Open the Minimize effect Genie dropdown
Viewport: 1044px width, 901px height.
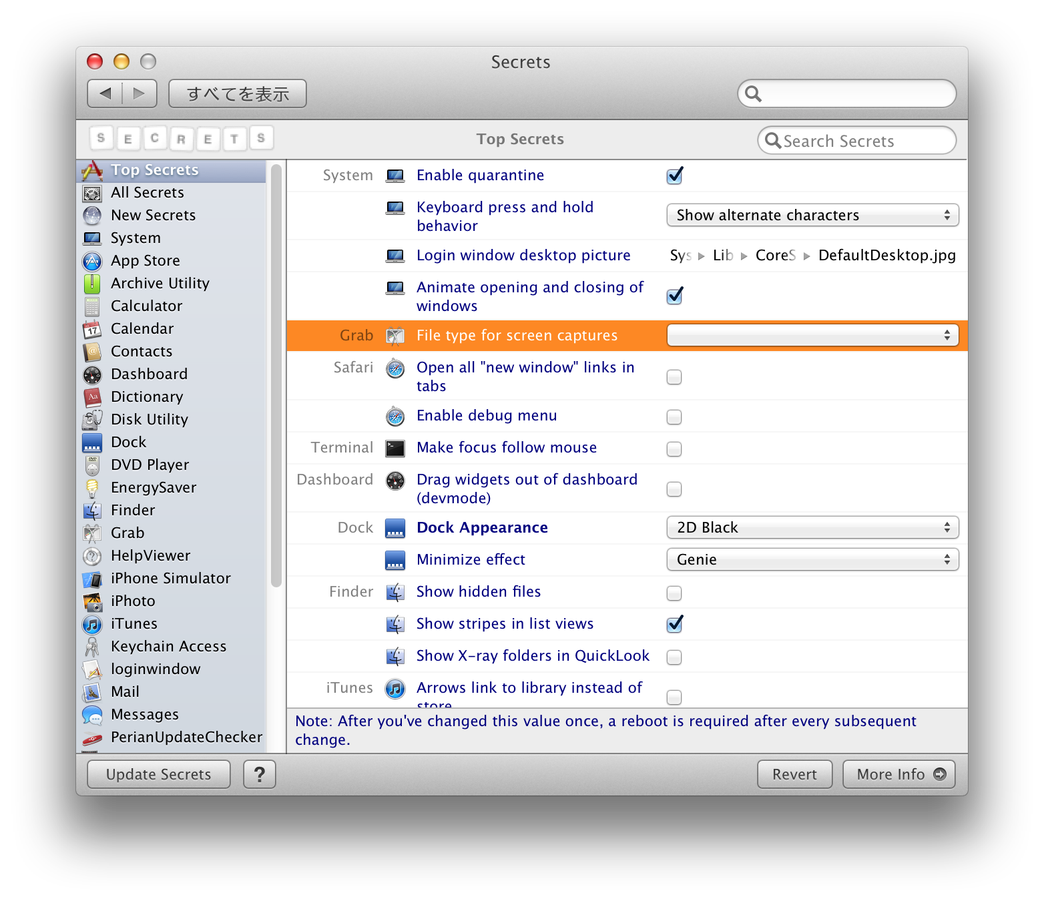click(x=812, y=560)
